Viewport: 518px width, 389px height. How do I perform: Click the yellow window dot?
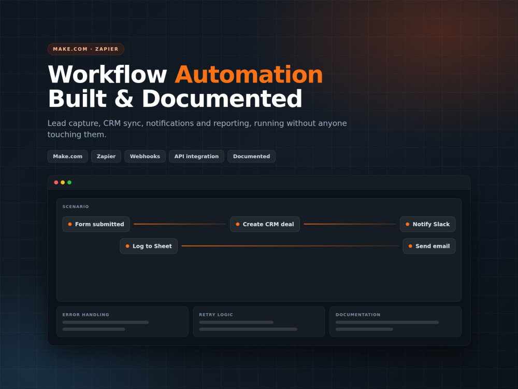pos(63,182)
